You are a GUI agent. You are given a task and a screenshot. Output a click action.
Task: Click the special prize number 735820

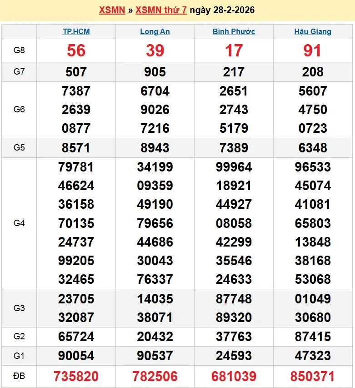(76, 376)
